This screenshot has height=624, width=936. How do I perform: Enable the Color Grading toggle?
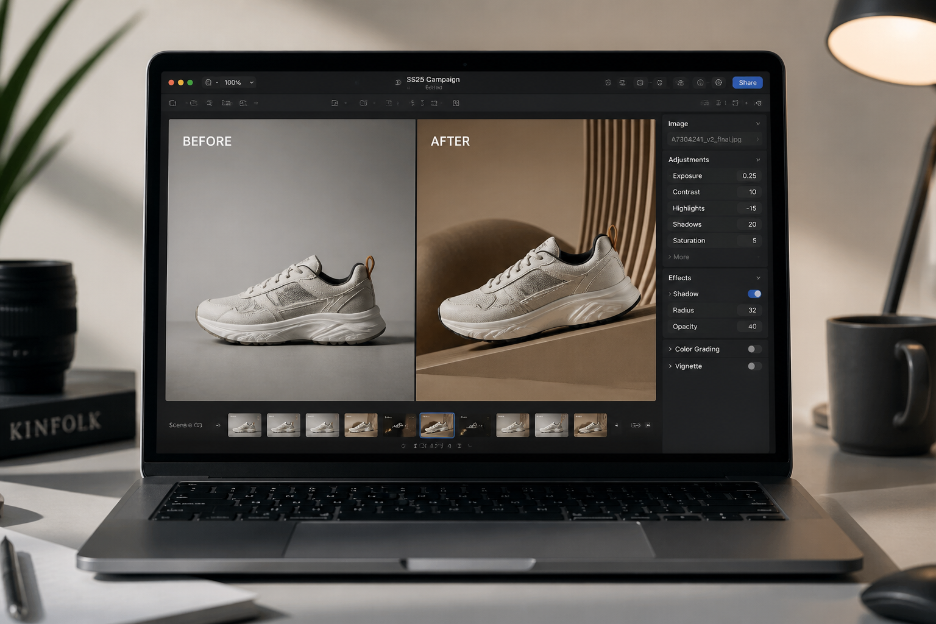(754, 349)
